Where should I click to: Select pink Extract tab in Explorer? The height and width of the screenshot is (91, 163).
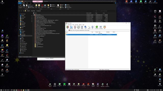point(37,1)
